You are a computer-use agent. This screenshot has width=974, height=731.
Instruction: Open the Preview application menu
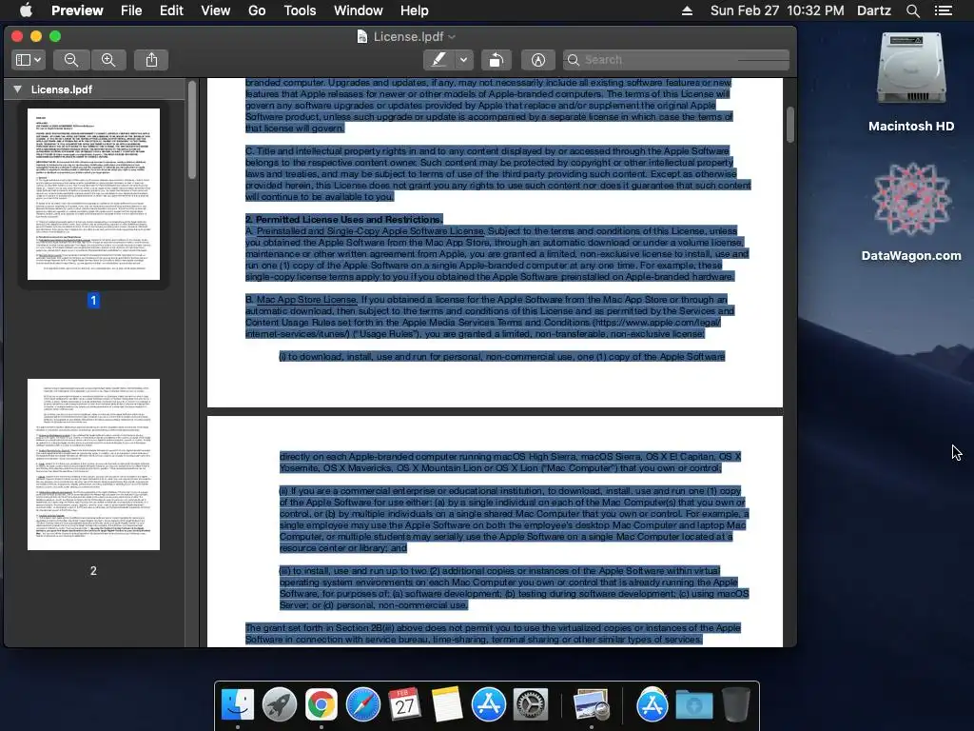pyautogui.click(x=77, y=10)
